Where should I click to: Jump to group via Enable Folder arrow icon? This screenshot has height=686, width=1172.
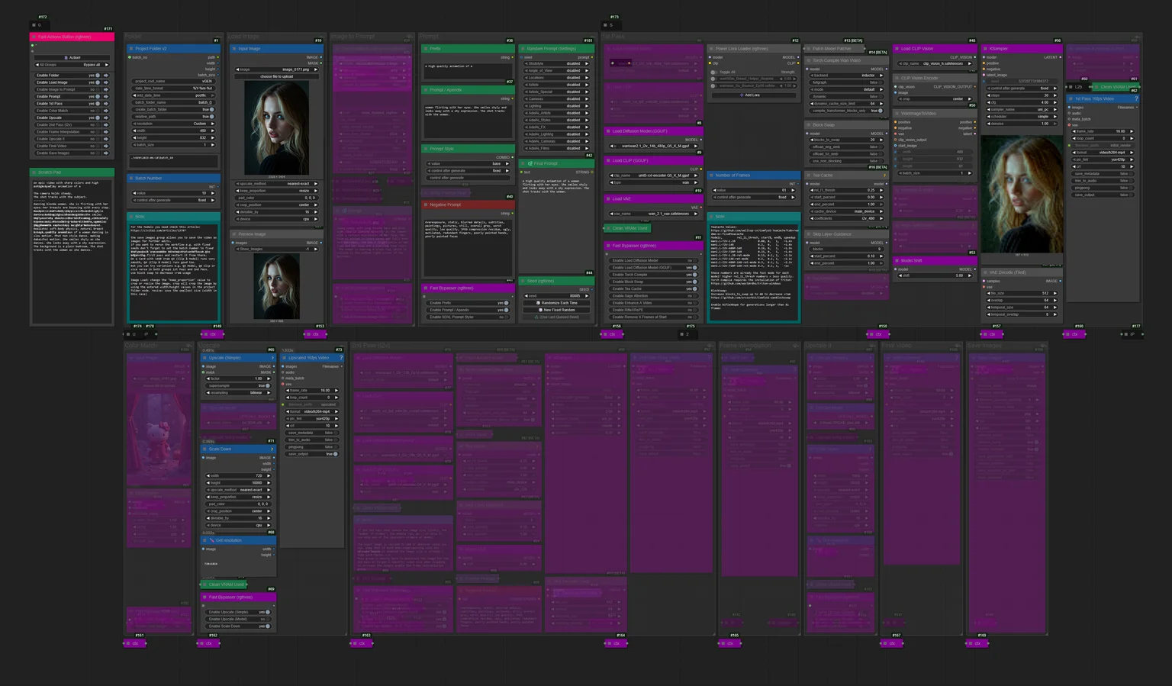click(106, 76)
